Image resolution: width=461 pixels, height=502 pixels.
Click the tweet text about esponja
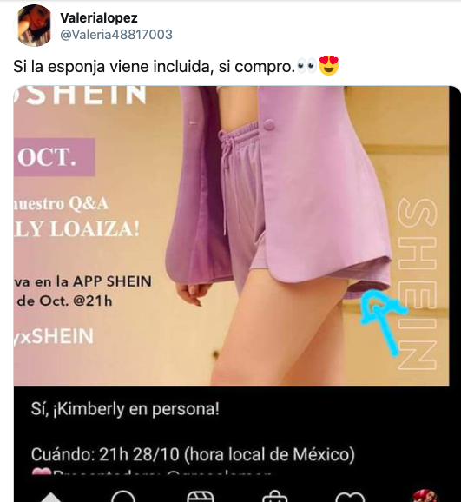(x=154, y=67)
